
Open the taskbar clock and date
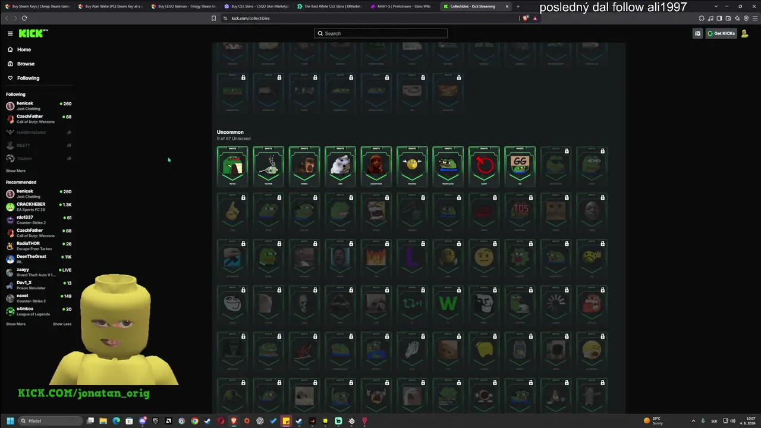[747, 421]
